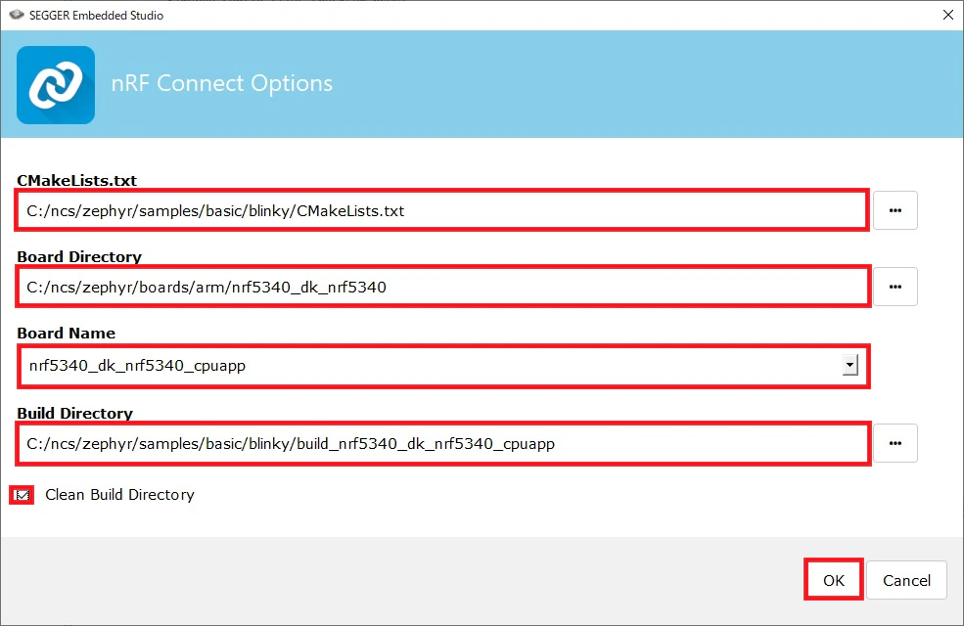
Task: Focus the Board Directory path field
Action: point(442,287)
